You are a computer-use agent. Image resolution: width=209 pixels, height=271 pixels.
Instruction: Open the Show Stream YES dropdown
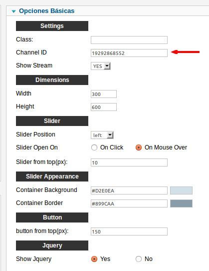point(101,66)
